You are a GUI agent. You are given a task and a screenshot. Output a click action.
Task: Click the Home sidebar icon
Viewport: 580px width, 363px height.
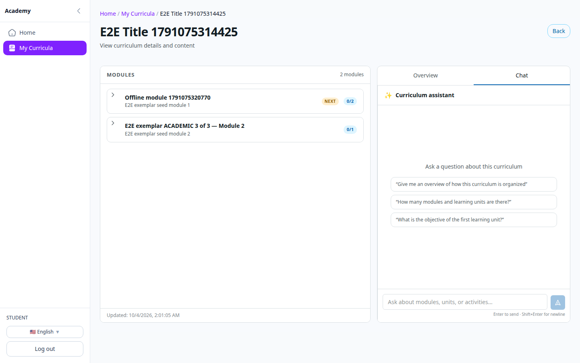[x=12, y=33]
